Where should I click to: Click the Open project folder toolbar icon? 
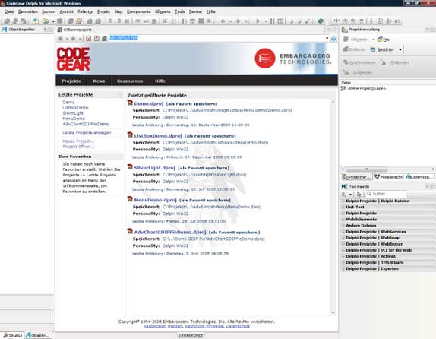click(x=46, y=21)
